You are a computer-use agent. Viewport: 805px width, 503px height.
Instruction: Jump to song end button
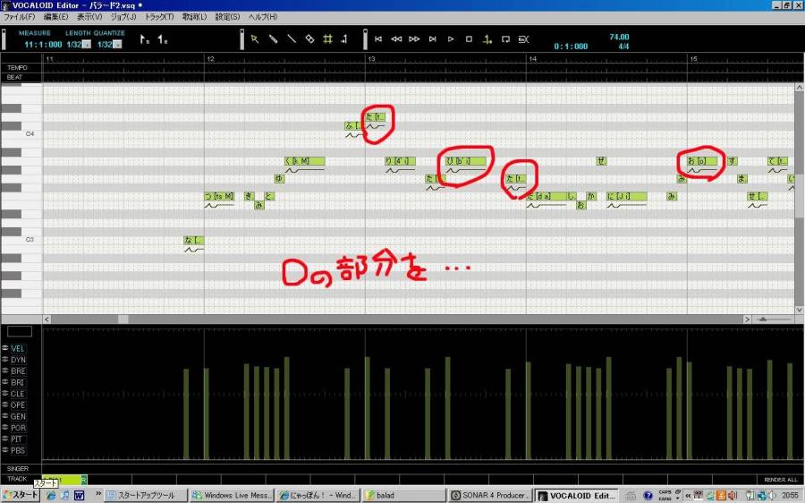tap(432, 39)
